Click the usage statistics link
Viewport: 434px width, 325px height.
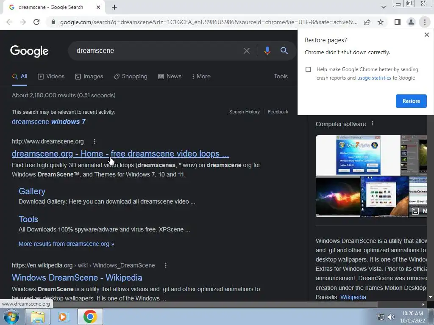click(x=374, y=78)
